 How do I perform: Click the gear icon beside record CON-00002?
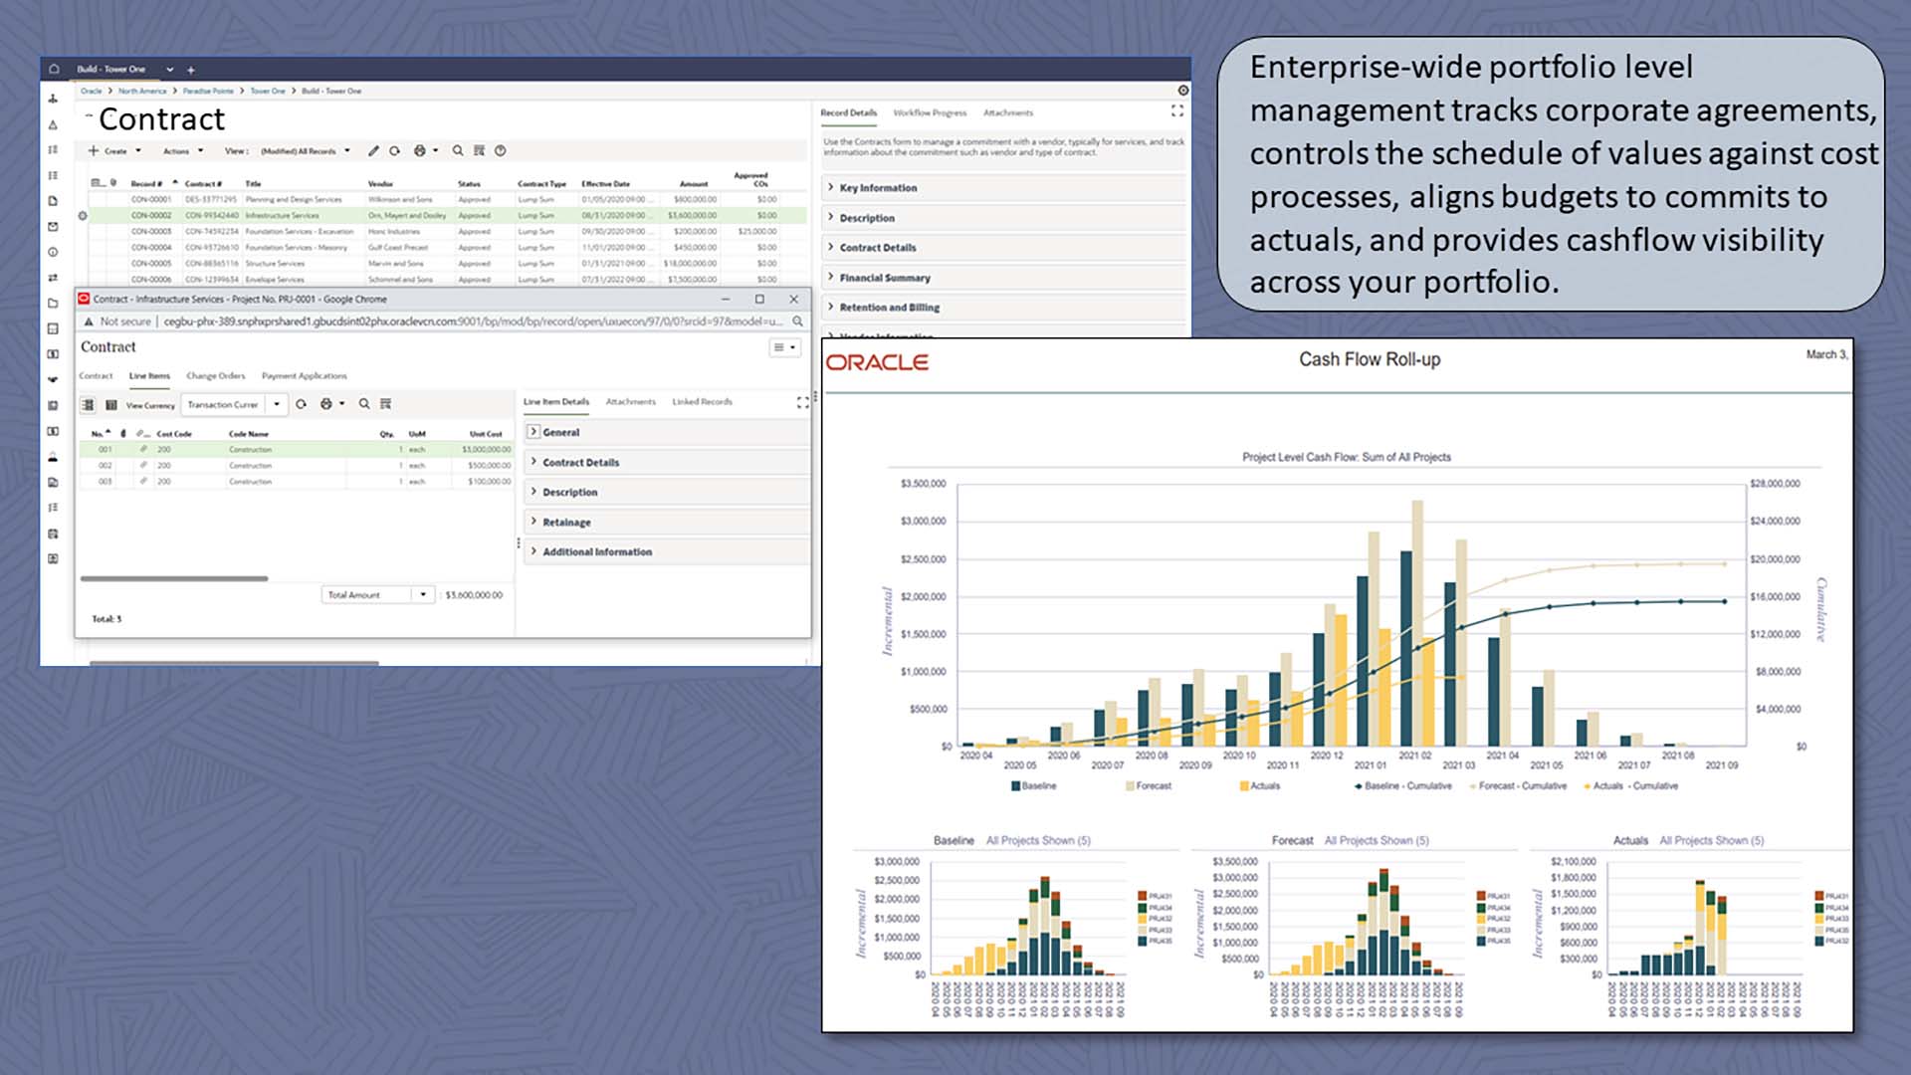[x=83, y=215]
